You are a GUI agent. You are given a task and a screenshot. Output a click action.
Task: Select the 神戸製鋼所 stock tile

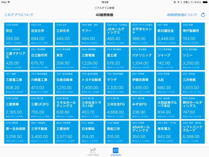tap(193, 34)
